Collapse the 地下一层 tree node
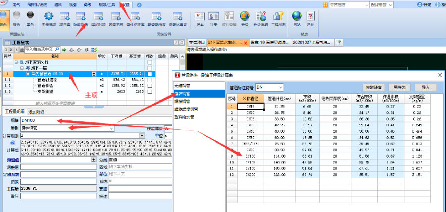Image resolution: width=446 pixels, height=212 pixels. [22, 68]
